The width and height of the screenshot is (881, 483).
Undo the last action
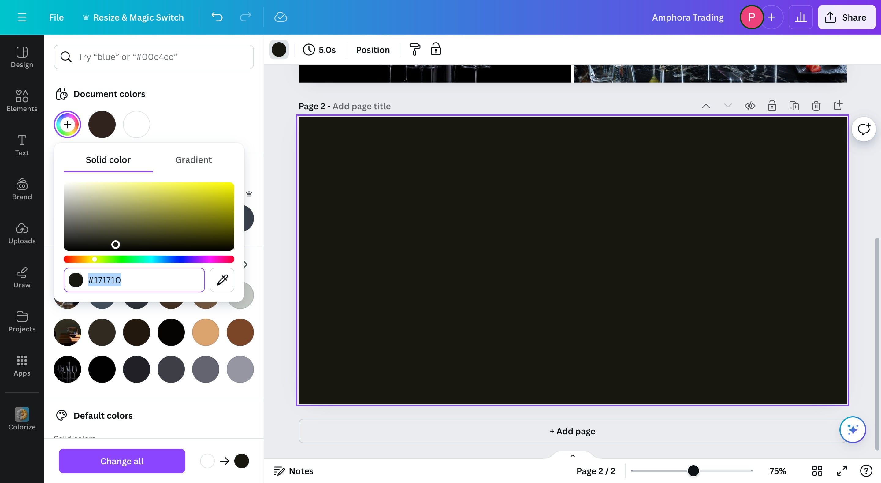tap(217, 17)
